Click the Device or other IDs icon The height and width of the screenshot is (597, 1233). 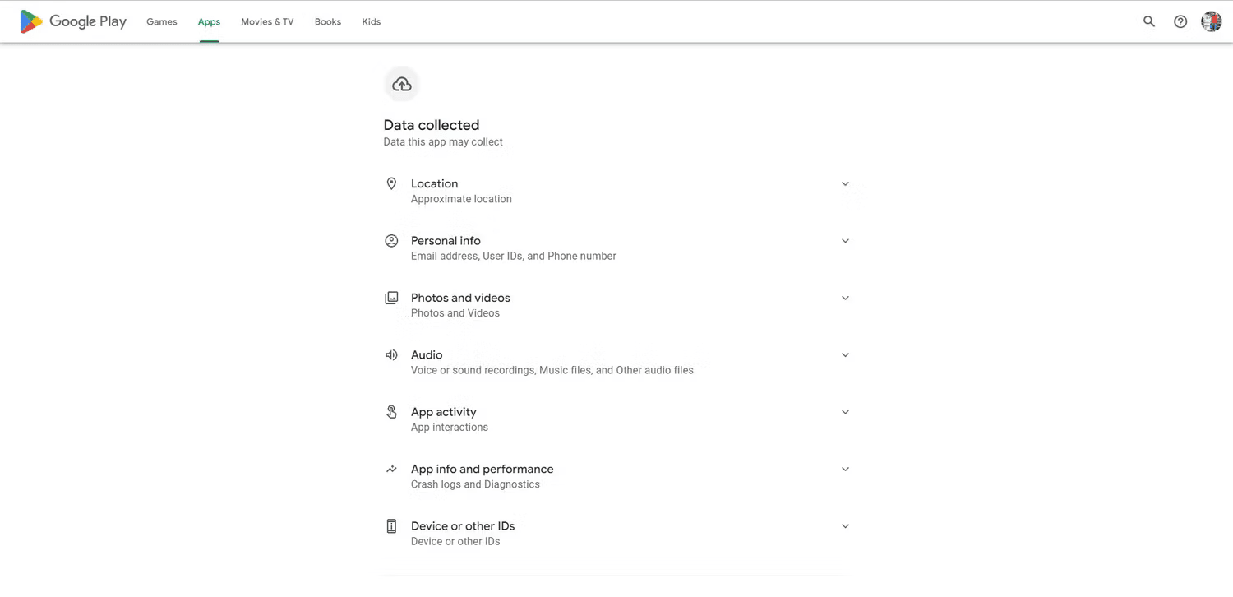(391, 525)
